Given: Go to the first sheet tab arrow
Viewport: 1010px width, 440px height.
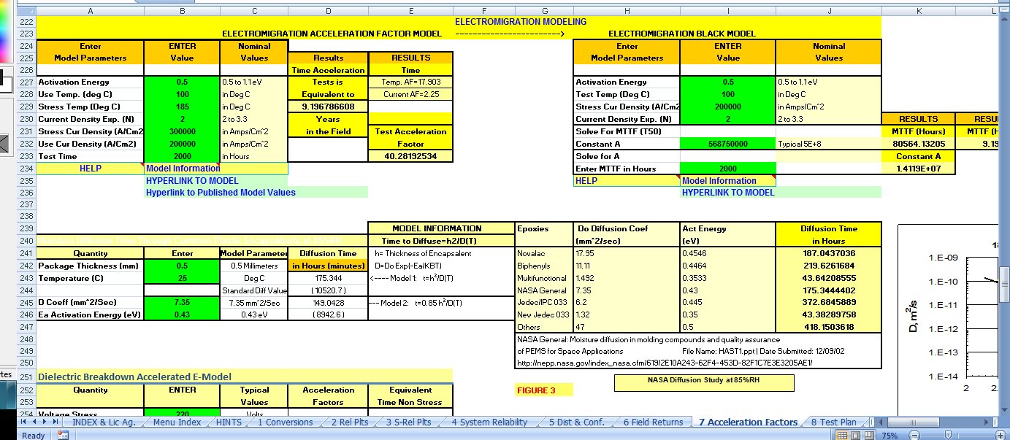Looking at the screenshot, I should click(x=25, y=422).
